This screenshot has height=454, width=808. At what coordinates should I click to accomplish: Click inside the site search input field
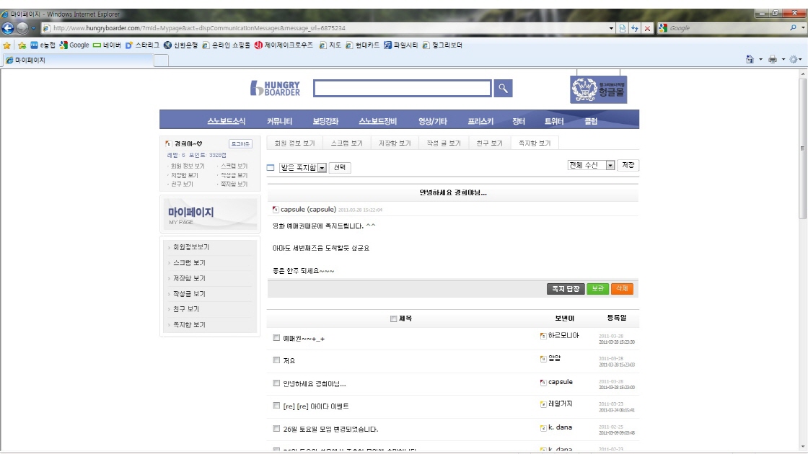(x=402, y=89)
